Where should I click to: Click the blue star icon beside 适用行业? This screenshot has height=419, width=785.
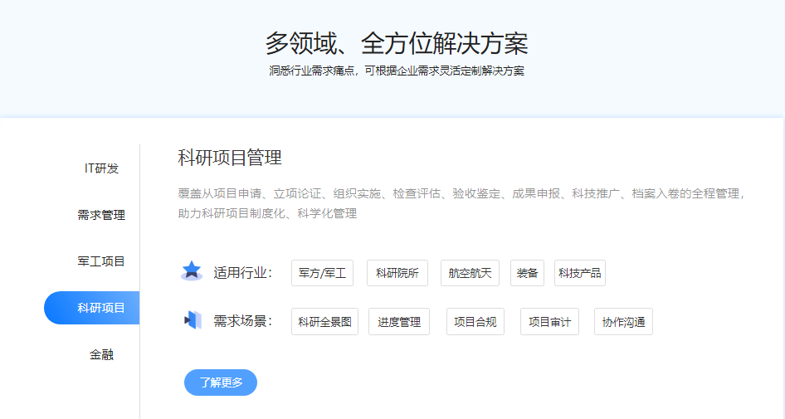191,270
